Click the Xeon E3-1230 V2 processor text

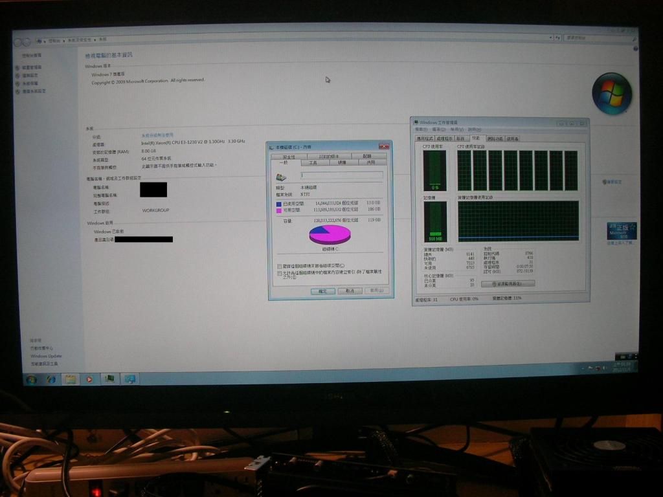[193, 142]
